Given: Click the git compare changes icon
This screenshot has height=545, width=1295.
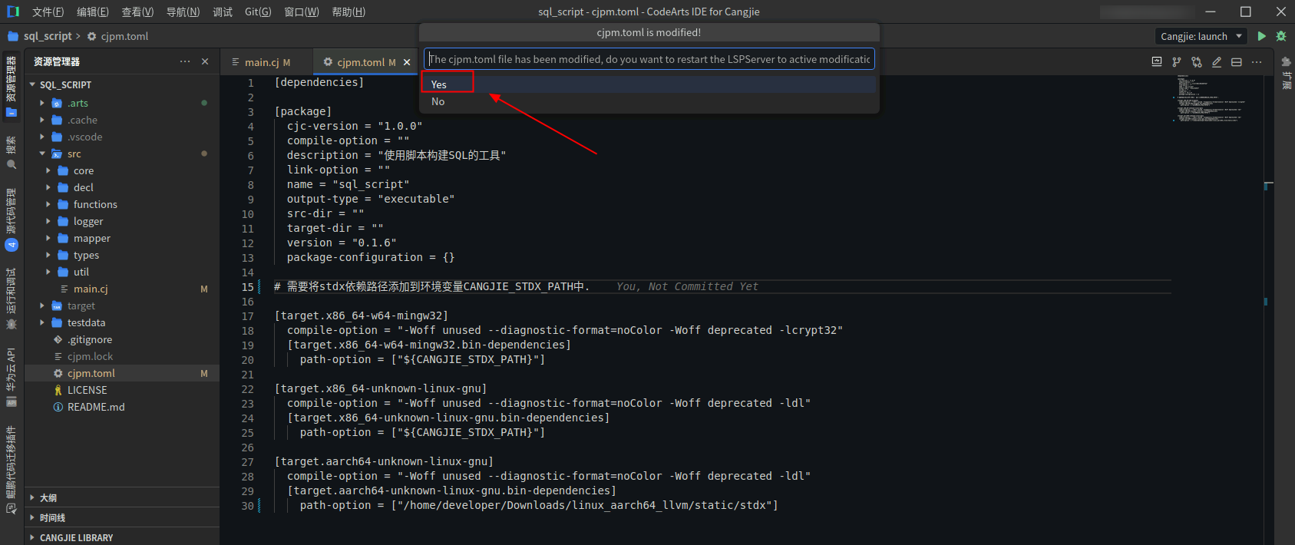Looking at the screenshot, I should click(x=1197, y=62).
